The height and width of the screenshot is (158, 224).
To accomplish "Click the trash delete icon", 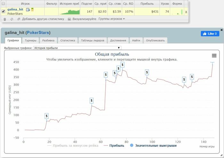I will [5, 19].
